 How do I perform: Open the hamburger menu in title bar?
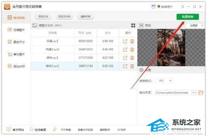coord(183,7)
